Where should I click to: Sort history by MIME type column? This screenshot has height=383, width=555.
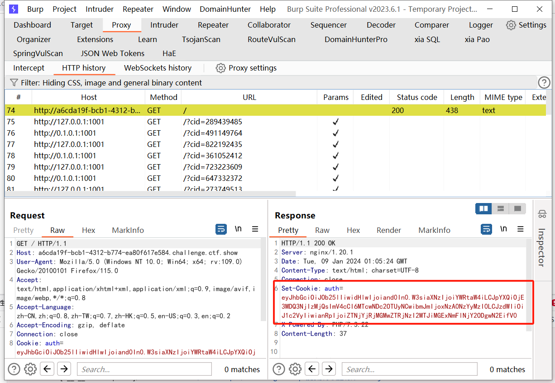point(503,97)
